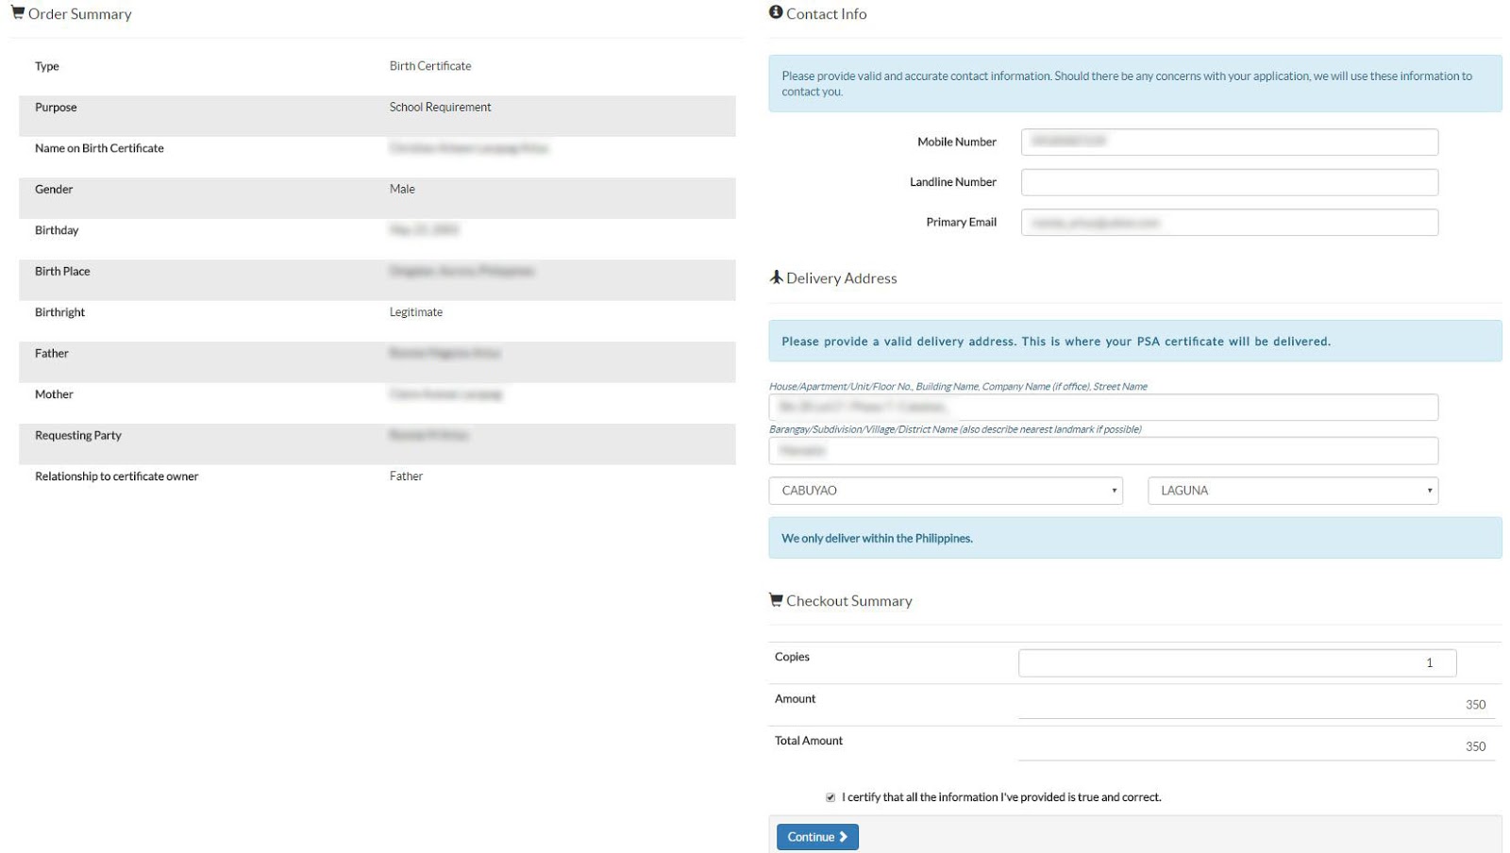Click the Landline Number input field
The height and width of the screenshot is (853, 1510).
[x=1229, y=181]
